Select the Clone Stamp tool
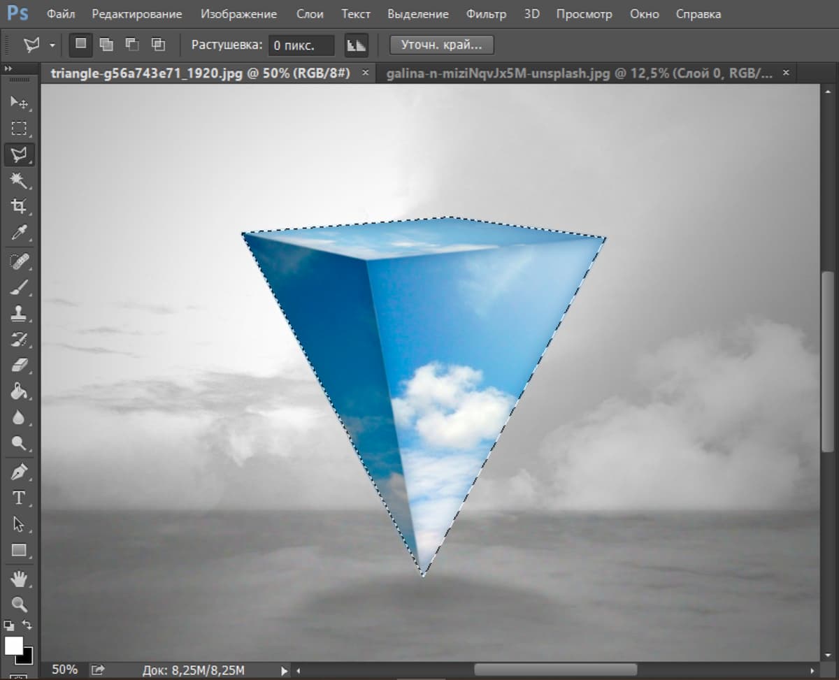The image size is (839, 680). point(19,314)
